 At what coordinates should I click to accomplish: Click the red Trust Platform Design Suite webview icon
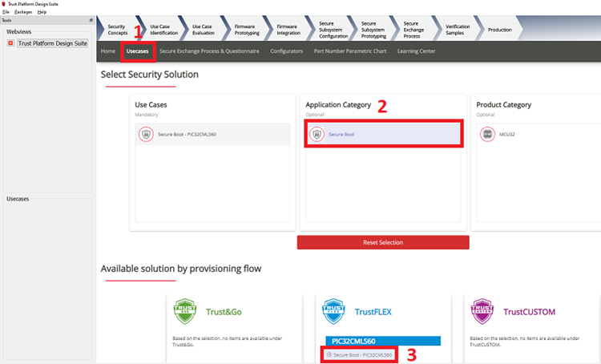tap(10, 43)
